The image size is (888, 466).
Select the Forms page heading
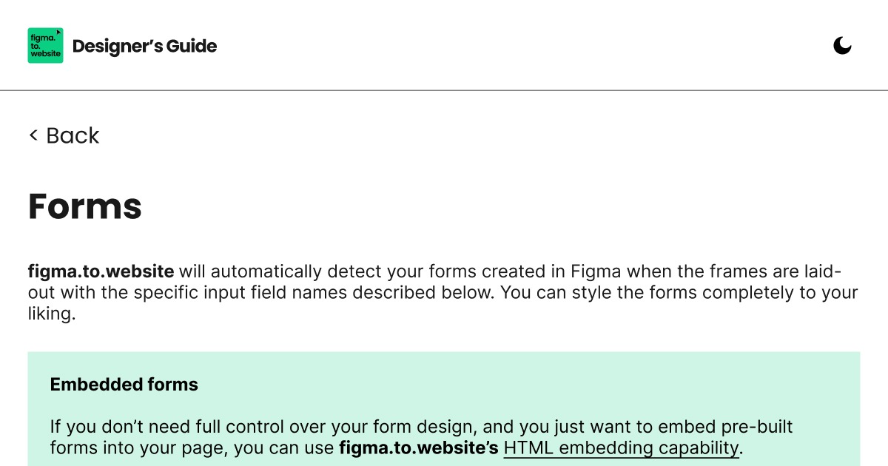(x=84, y=206)
